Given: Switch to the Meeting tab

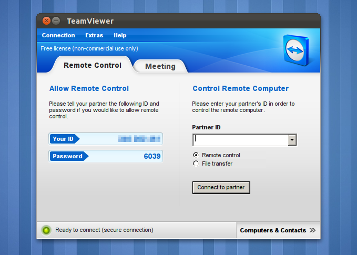Looking at the screenshot, I should (160, 66).
